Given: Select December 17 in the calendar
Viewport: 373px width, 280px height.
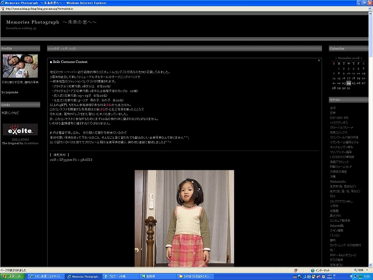Looking at the screenshot, I should pos(349,78).
